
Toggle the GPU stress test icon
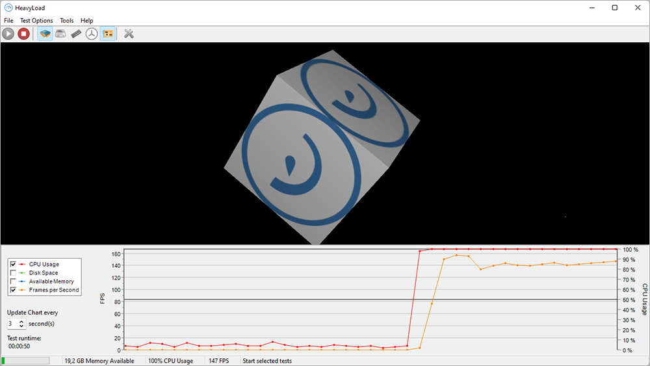point(108,34)
